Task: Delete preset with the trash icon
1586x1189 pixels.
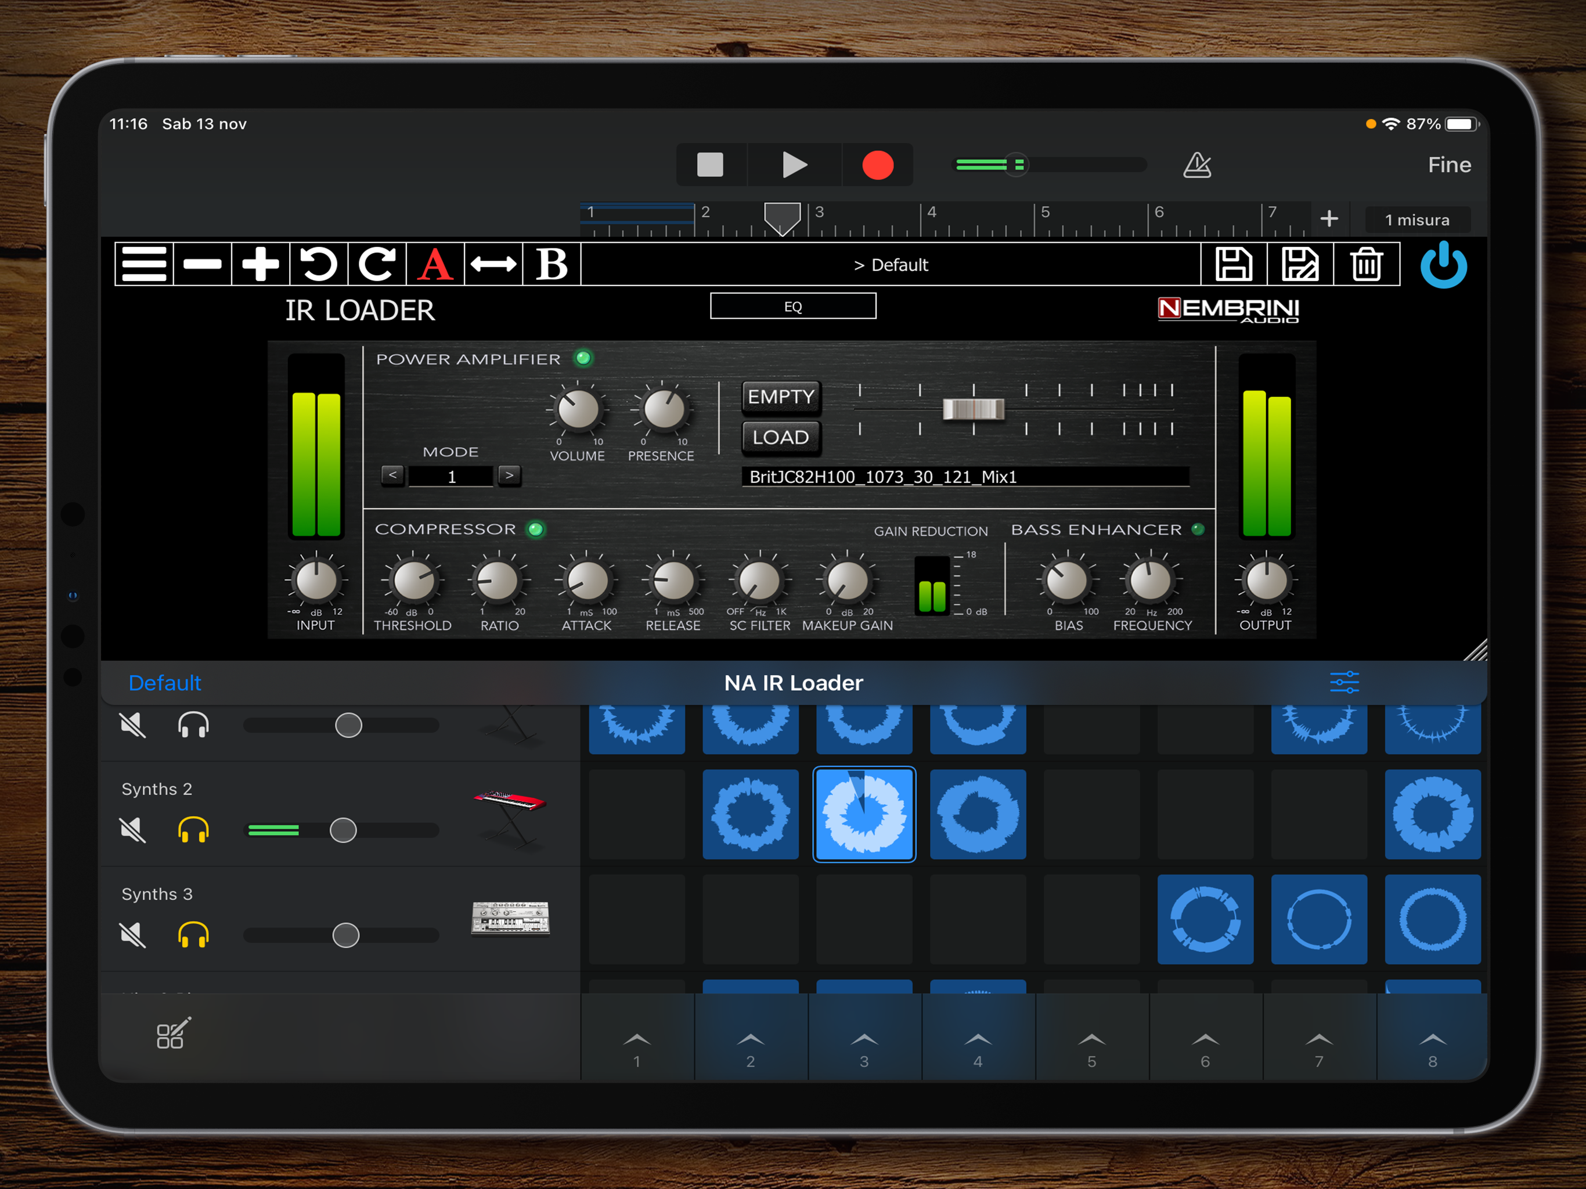Action: [1367, 265]
